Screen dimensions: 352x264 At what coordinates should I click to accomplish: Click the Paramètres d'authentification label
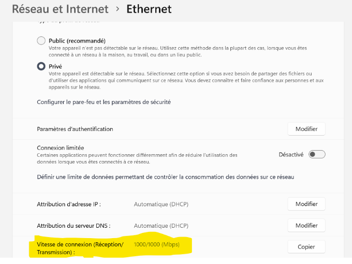point(75,129)
